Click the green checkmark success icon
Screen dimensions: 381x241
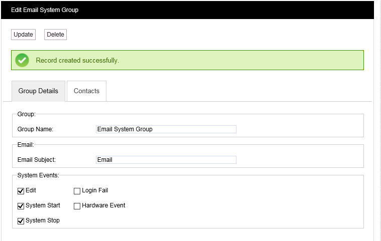coord(22,60)
